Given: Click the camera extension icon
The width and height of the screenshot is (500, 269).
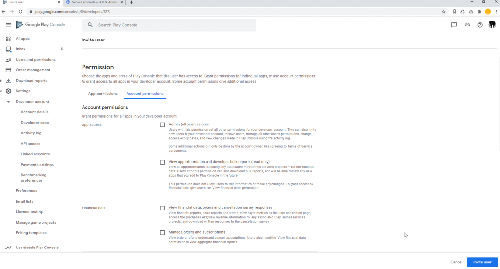Looking at the screenshot, I should (471, 12).
